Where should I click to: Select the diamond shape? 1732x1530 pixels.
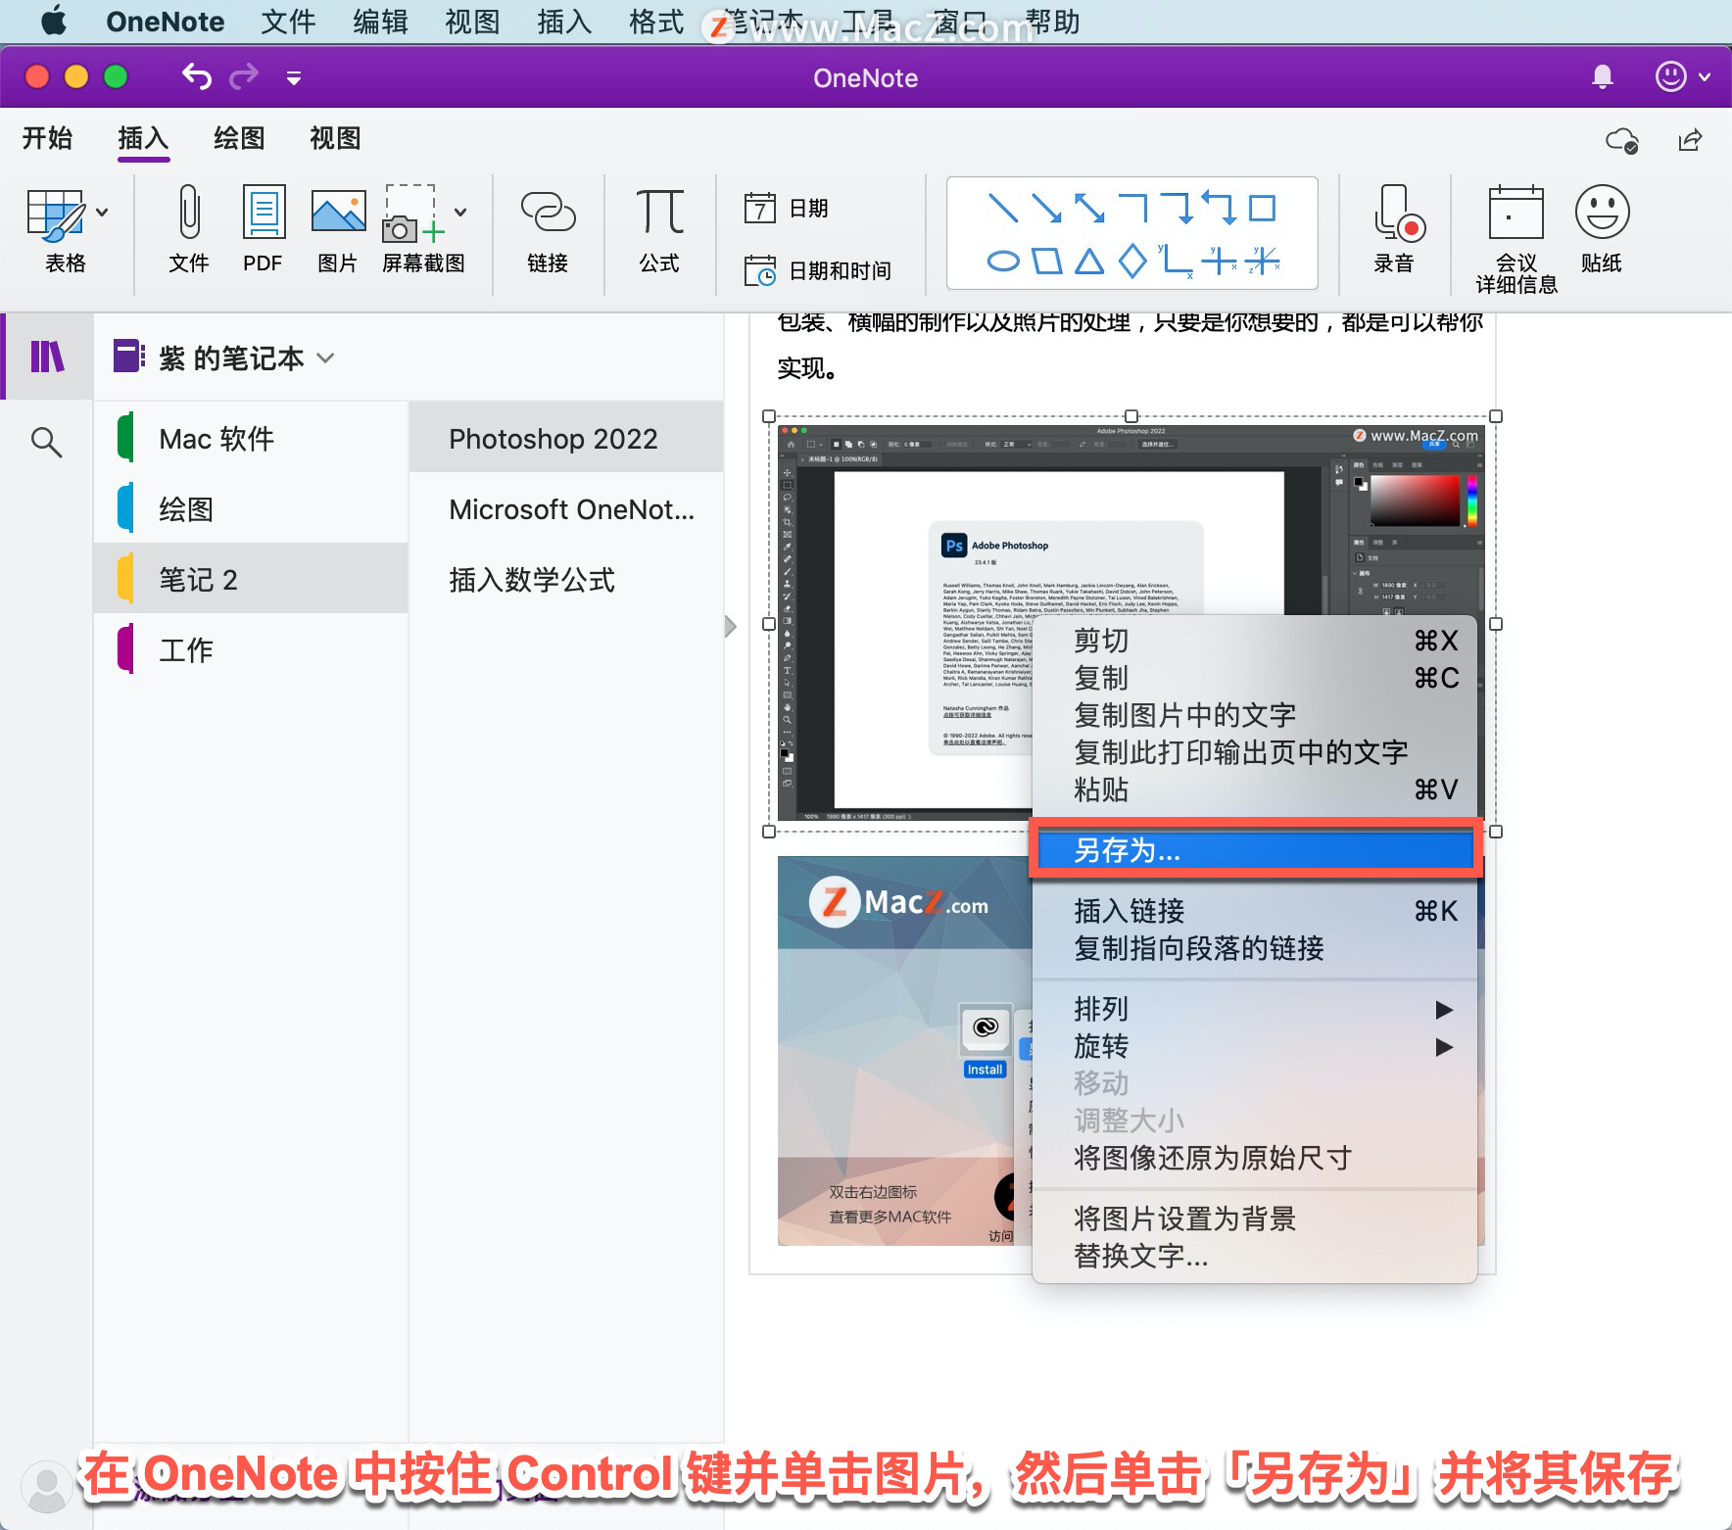point(1131,261)
